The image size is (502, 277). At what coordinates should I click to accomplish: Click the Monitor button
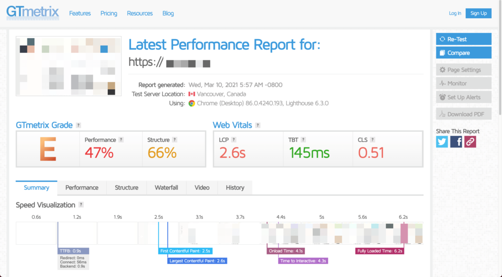tap(464, 83)
